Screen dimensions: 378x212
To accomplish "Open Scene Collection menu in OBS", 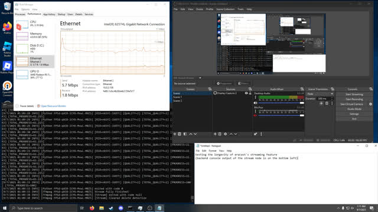I will (226, 9).
